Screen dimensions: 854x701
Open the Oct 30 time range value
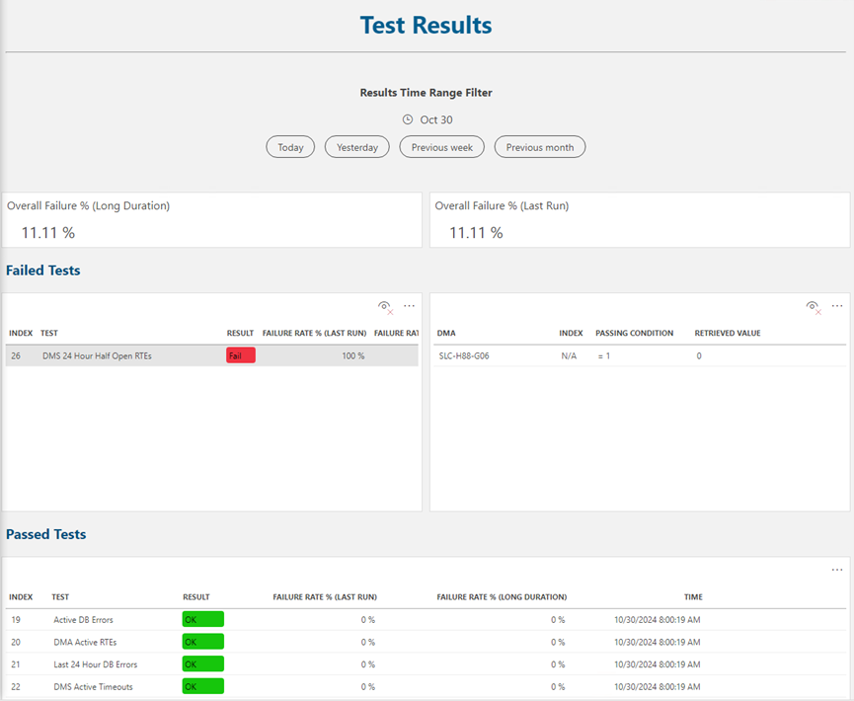coord(435,119)
